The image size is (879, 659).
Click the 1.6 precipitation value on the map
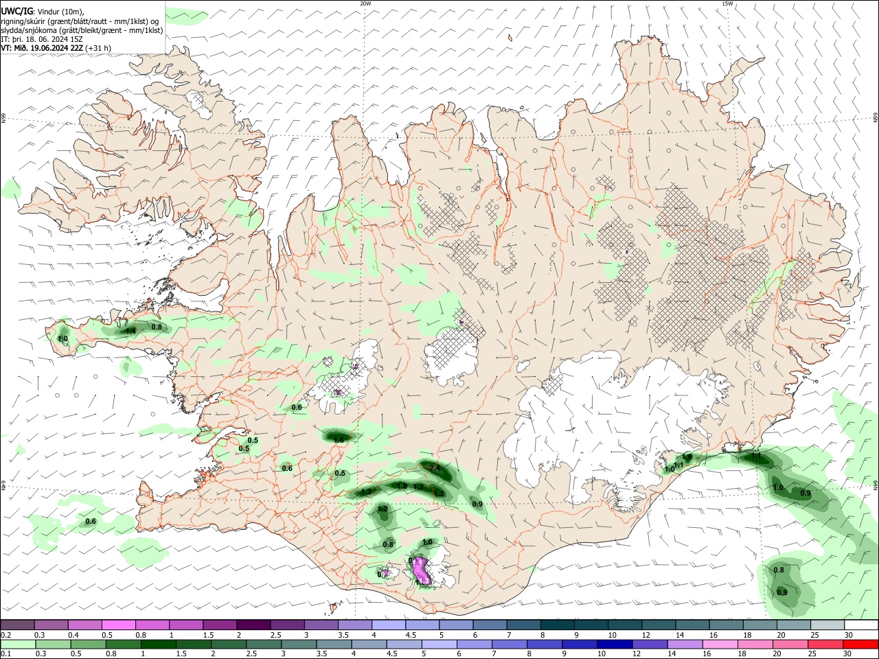click(338, 440)
